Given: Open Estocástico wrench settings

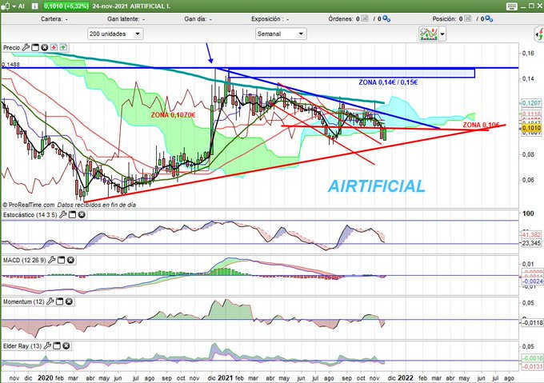Looking at the screenshot, I should pos(62,215).
